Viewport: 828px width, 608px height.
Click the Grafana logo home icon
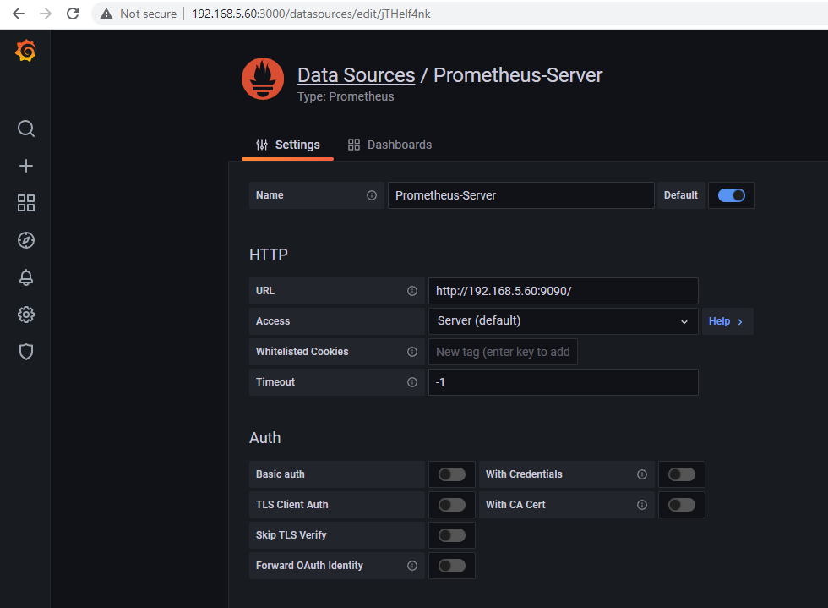[26, 51]
